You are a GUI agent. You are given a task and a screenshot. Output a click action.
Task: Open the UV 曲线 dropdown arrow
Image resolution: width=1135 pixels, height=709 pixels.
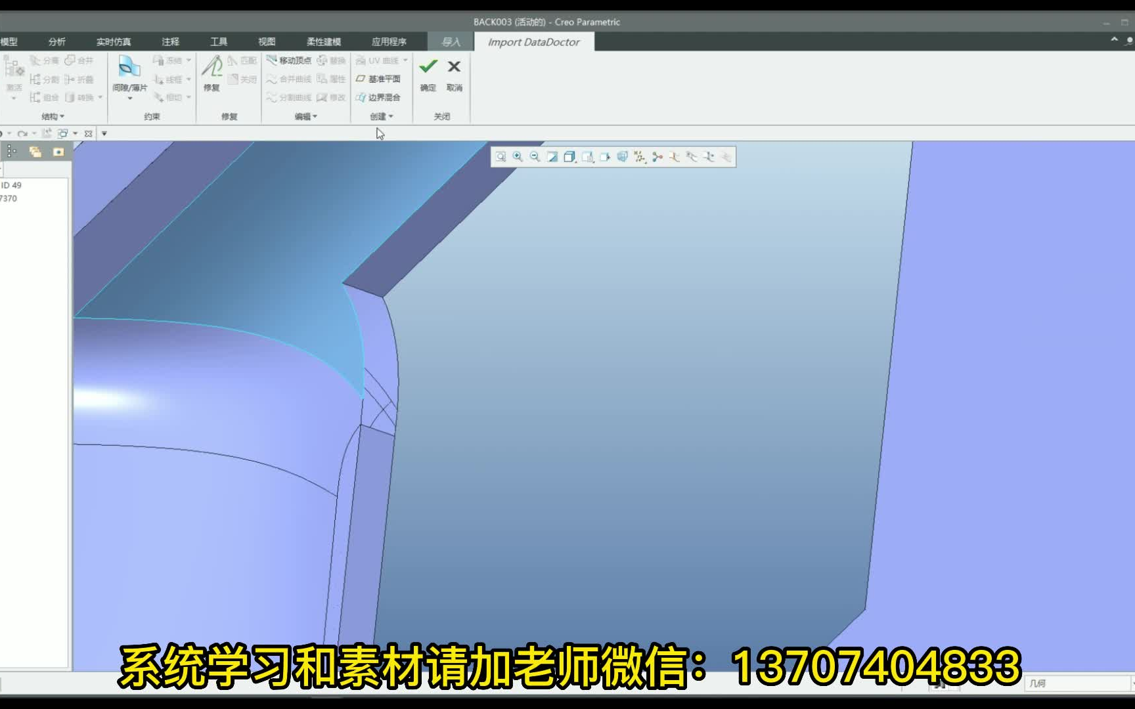(x=405, y=60)
